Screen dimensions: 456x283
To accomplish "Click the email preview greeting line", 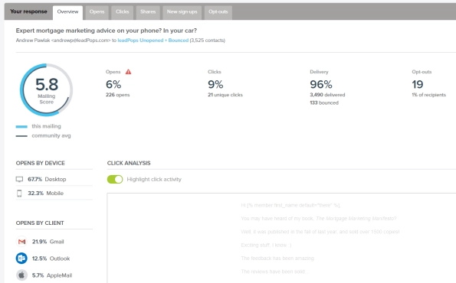I will point(290,205).
